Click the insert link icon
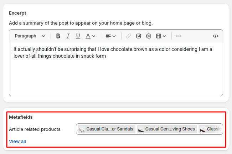The image size is (232, 154). [x=129, y=36]
